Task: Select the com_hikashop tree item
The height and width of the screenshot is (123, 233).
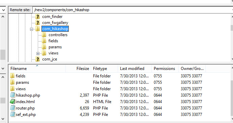Action: (55, 29)
